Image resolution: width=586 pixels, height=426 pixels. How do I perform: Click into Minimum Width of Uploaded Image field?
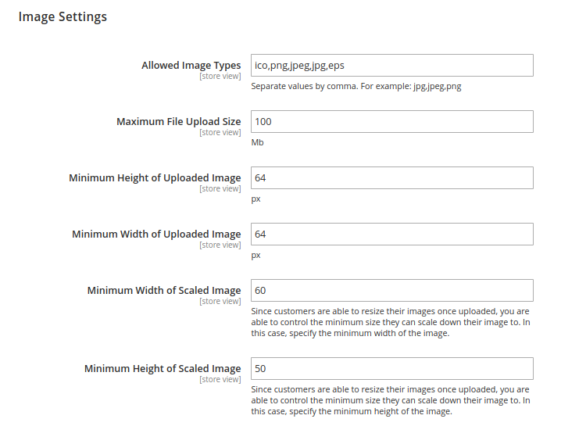[391, 234]
